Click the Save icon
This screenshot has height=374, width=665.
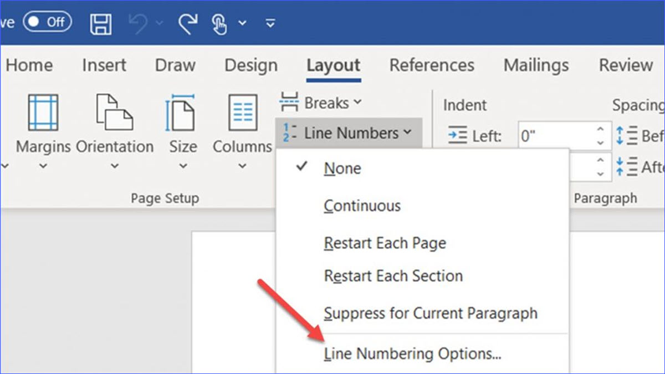101,23
